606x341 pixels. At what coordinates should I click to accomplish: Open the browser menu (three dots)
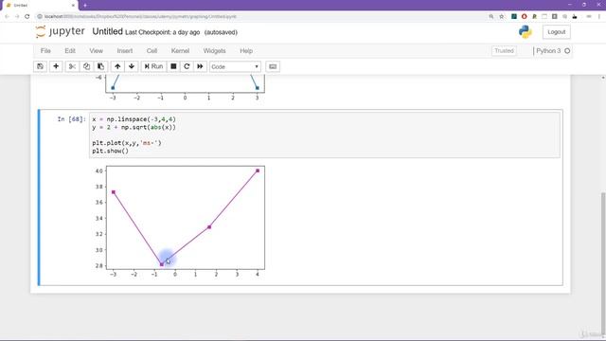click(599, 16)
